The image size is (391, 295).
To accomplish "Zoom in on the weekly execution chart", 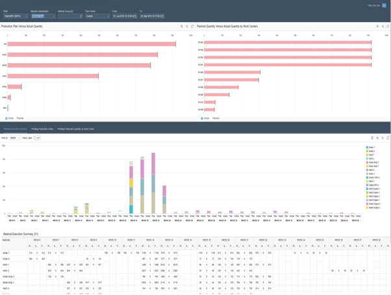I will tap(377, 138).
